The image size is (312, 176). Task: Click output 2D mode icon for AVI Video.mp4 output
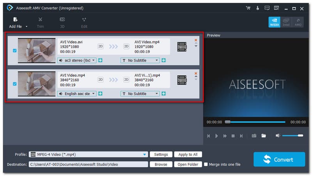[x=126, y=46]
